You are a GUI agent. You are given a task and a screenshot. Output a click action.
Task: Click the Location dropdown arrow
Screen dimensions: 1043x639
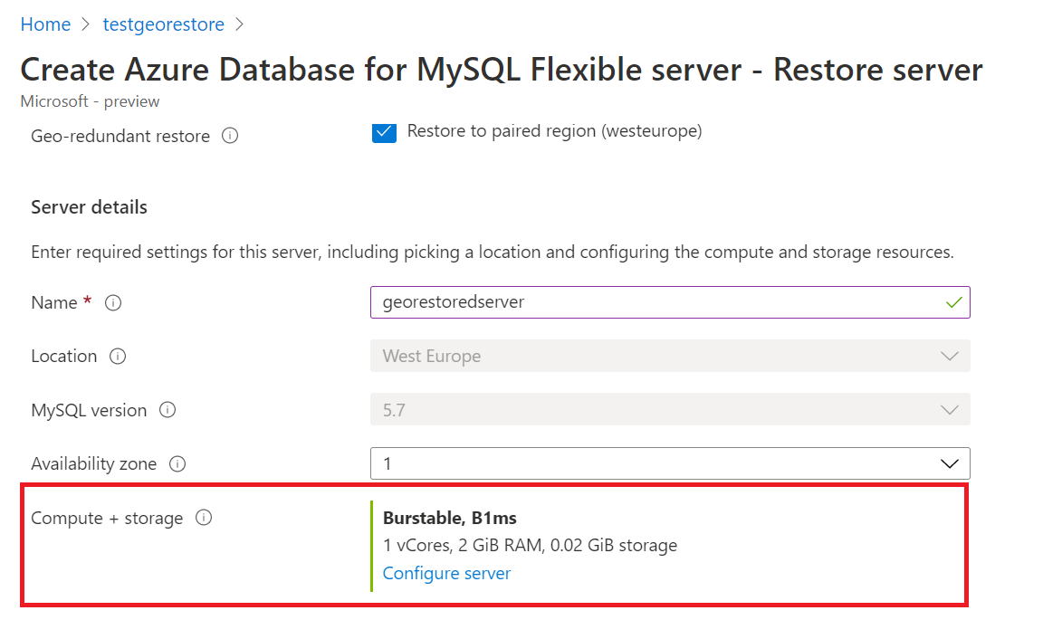[950, 357]
